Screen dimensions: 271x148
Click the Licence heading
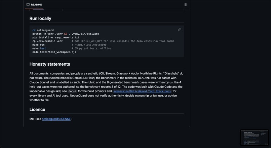[37, 109]
